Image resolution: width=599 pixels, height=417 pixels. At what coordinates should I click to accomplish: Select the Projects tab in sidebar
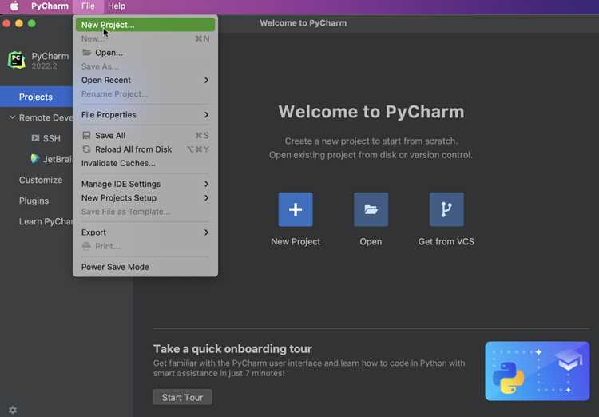36,97
